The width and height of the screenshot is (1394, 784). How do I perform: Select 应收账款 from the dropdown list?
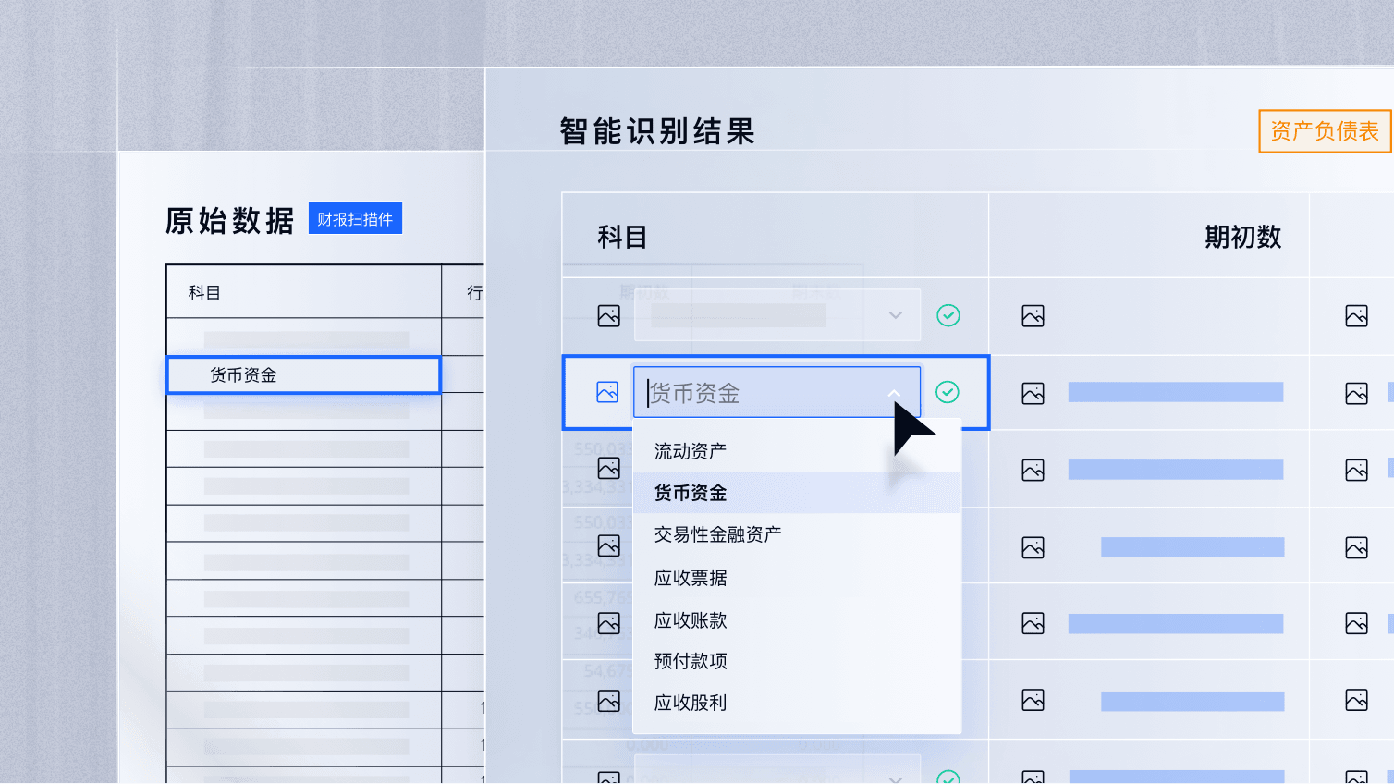pyautogui.click(x=691, y=620)
